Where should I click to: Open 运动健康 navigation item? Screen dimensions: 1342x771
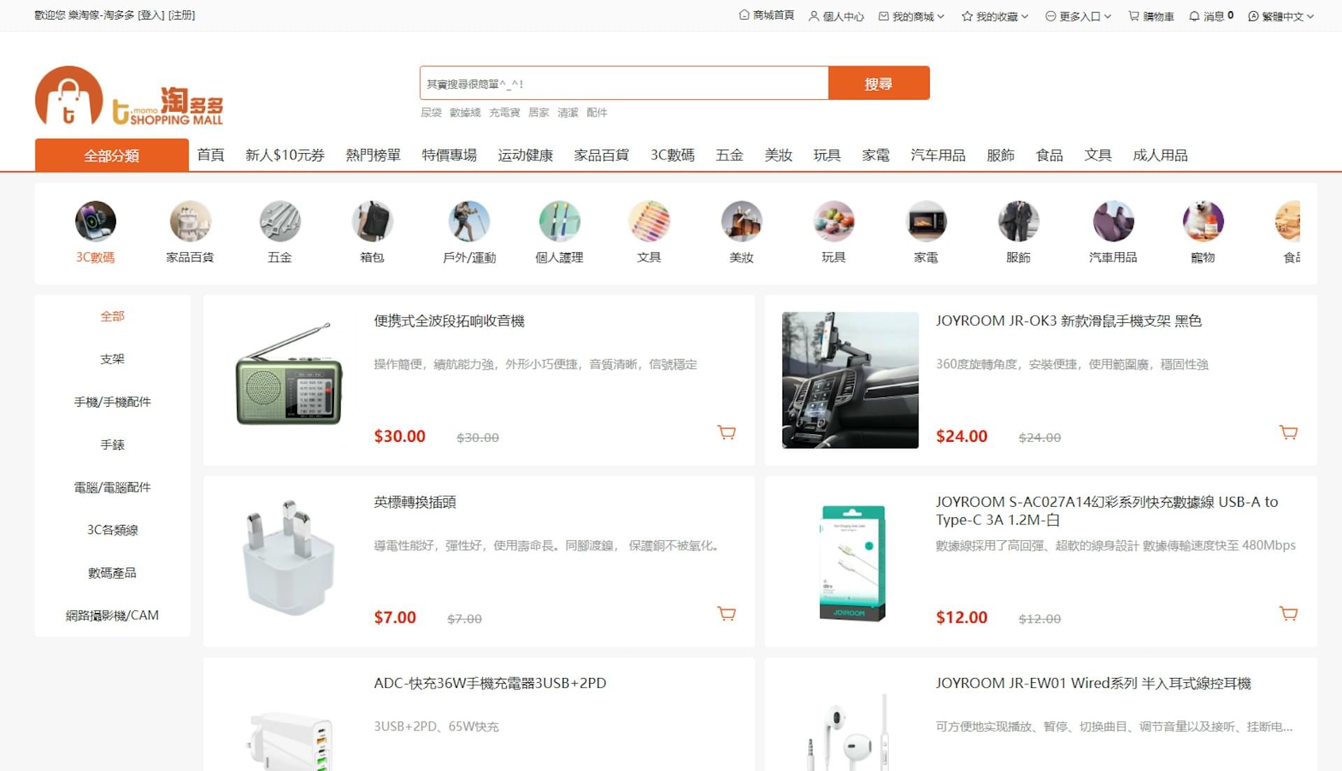(526, 155)
